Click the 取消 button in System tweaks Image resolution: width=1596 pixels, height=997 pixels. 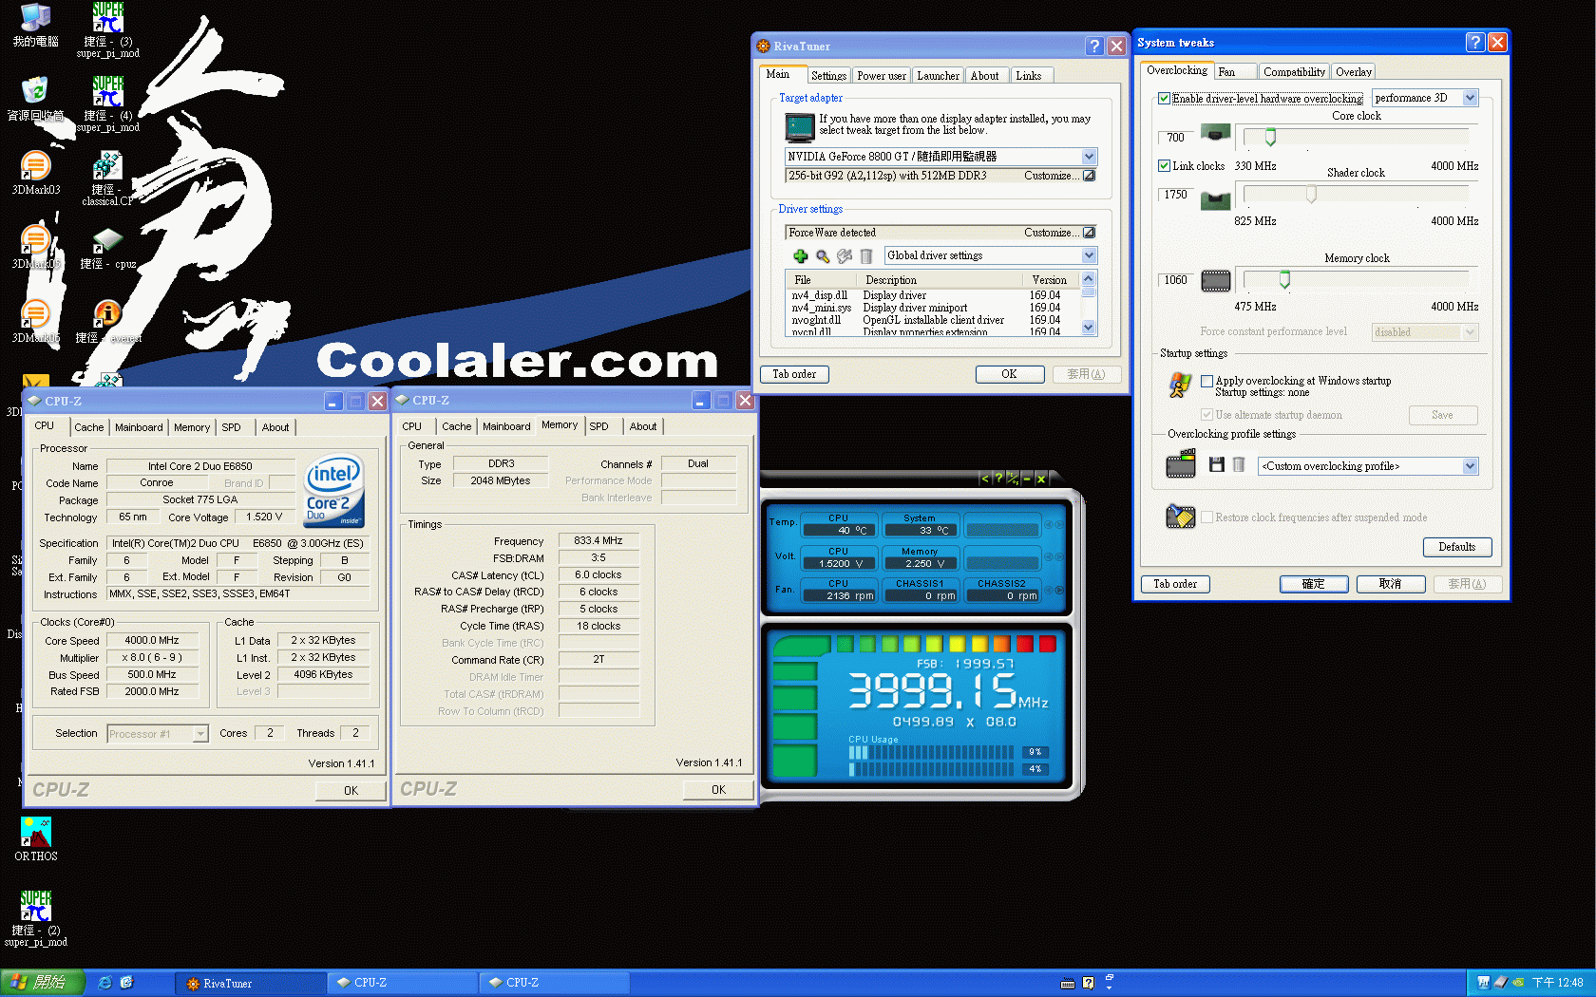pyautogui.click(x=1390, y=584)
